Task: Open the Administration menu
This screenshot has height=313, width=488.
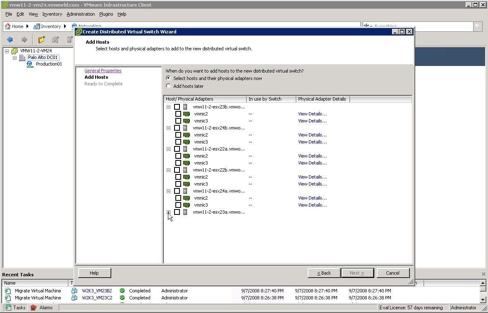Action: [81, 14]
